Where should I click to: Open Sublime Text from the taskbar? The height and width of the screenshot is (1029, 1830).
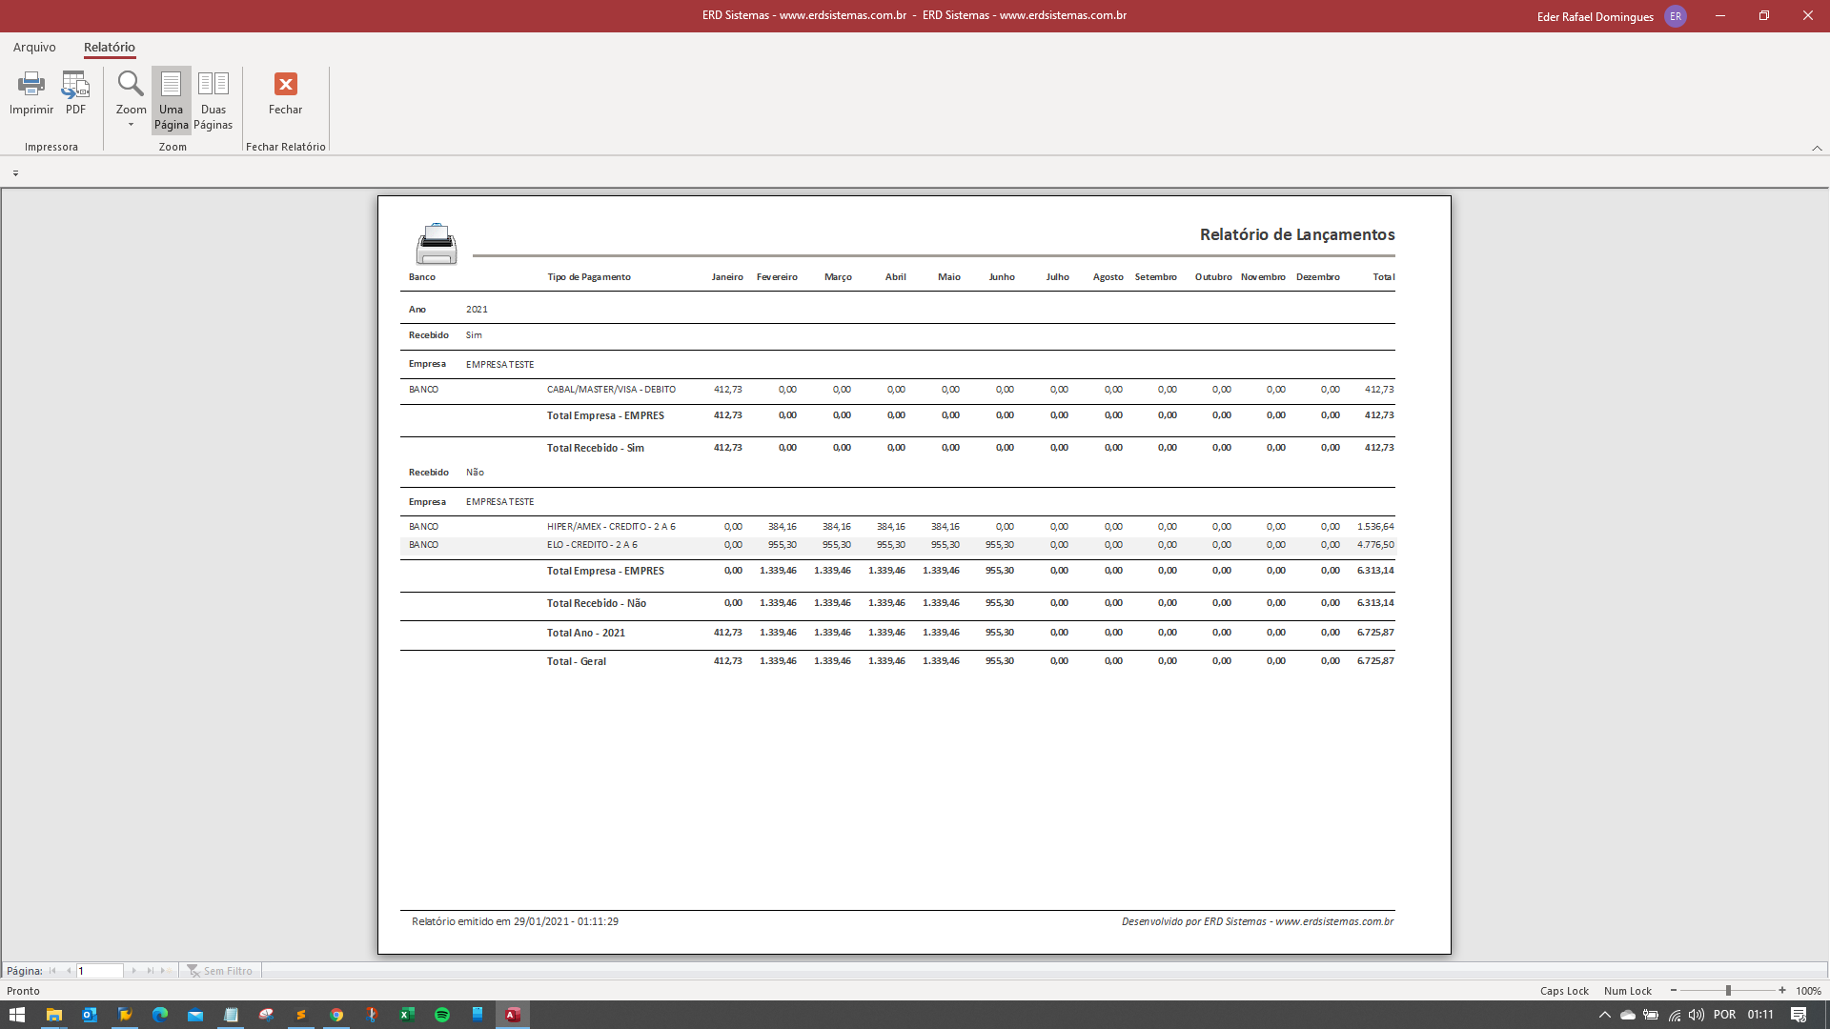tap(301, 1015)
